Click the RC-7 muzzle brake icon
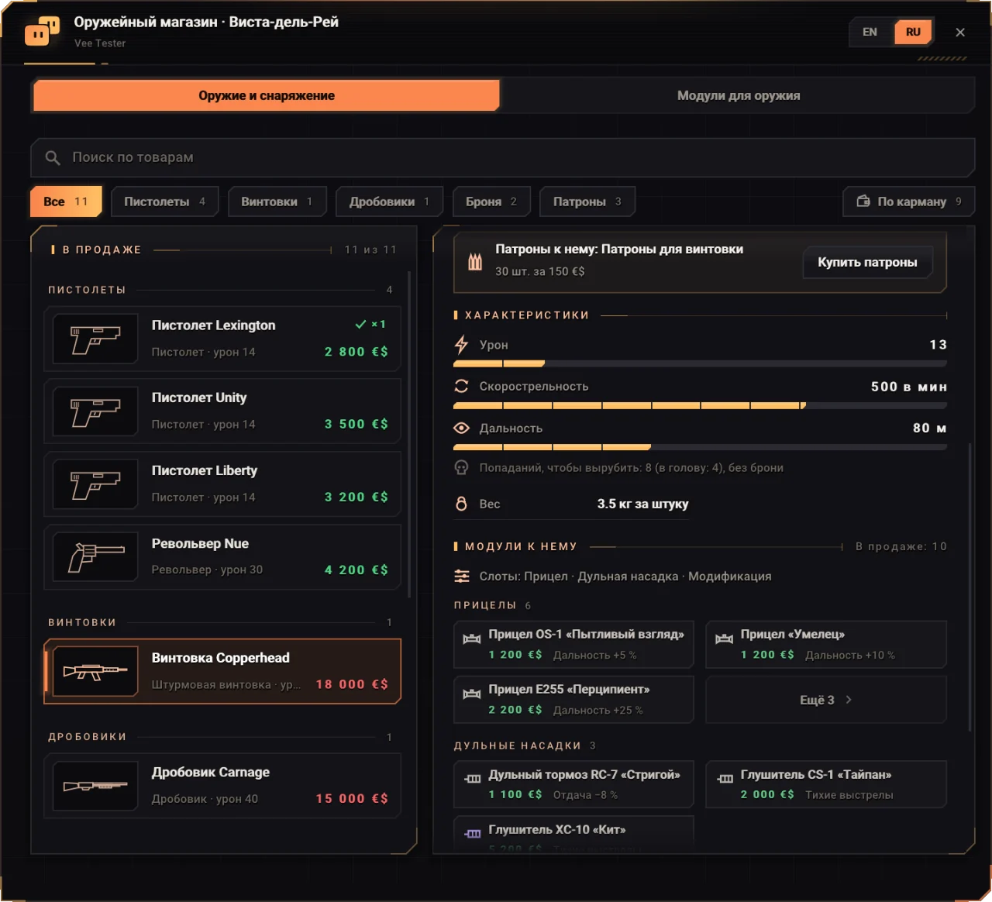This screenshot has height=902, width=992. (472, 779)
